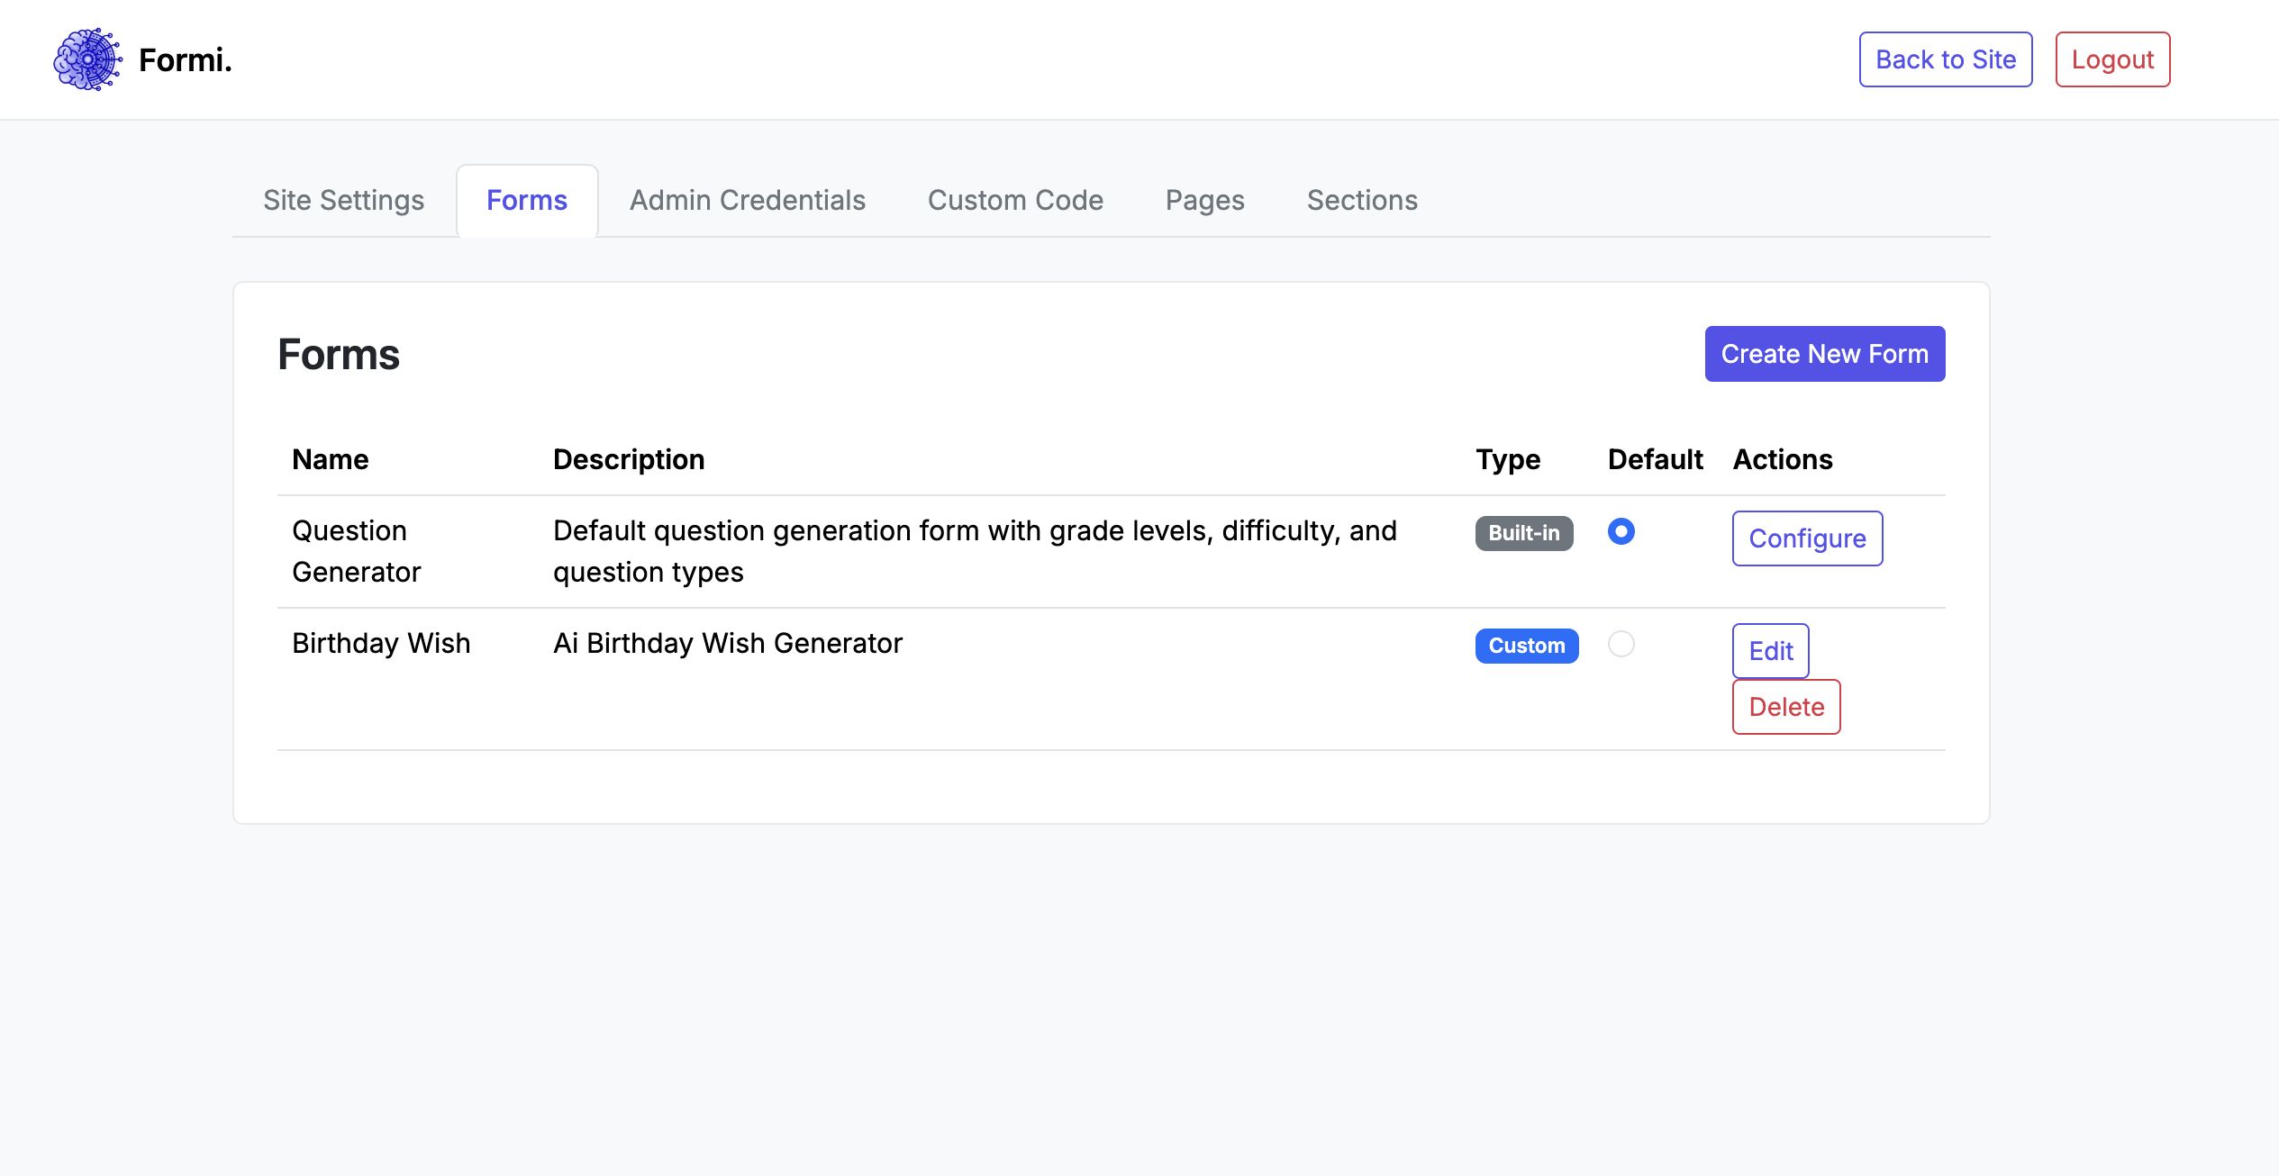Click the Built-in type badge

point(1523,533)
